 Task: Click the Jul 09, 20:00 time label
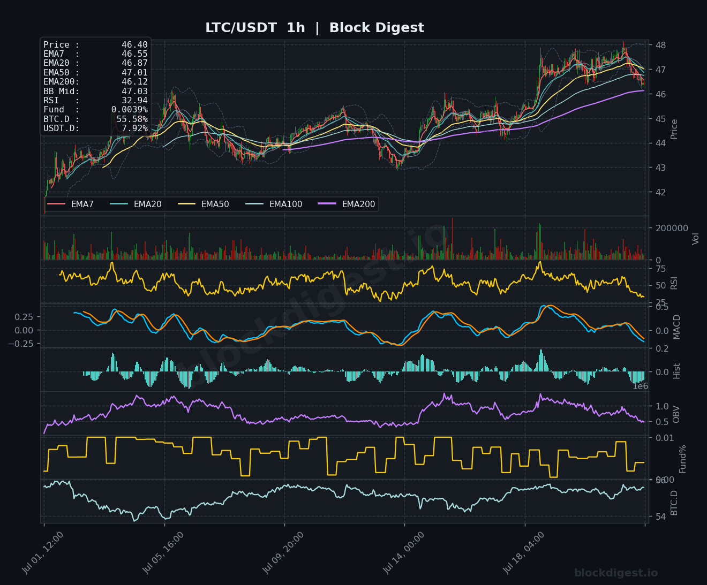tap(284, 552)
